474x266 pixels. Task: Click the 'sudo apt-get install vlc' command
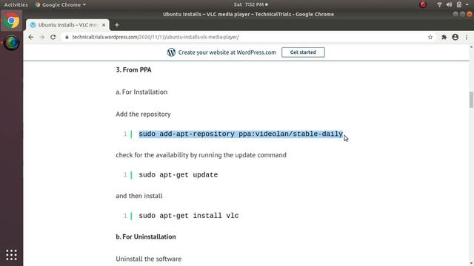189,216
